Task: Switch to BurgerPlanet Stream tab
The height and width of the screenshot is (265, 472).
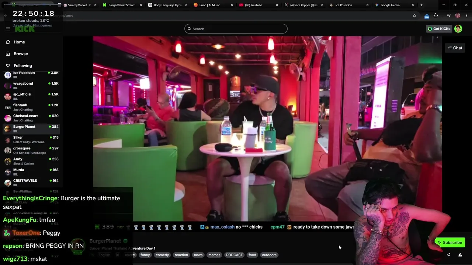Action: tap(122, 5)
